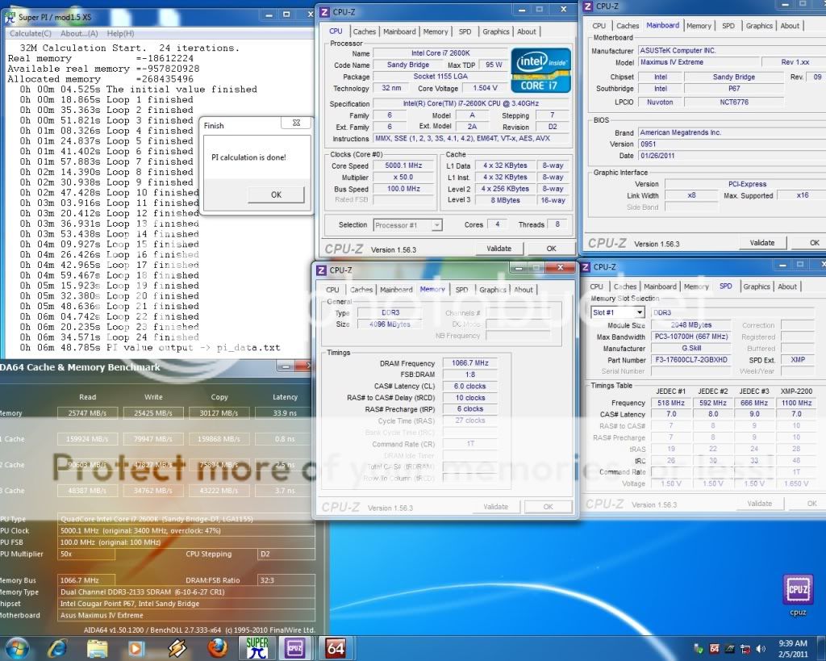The image size is (826, 661).
Task: Click the purple CPU-Z taskbar button
Action: coord(294,648)
